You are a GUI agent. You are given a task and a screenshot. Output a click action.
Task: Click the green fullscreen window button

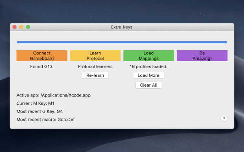pos(28,27)
